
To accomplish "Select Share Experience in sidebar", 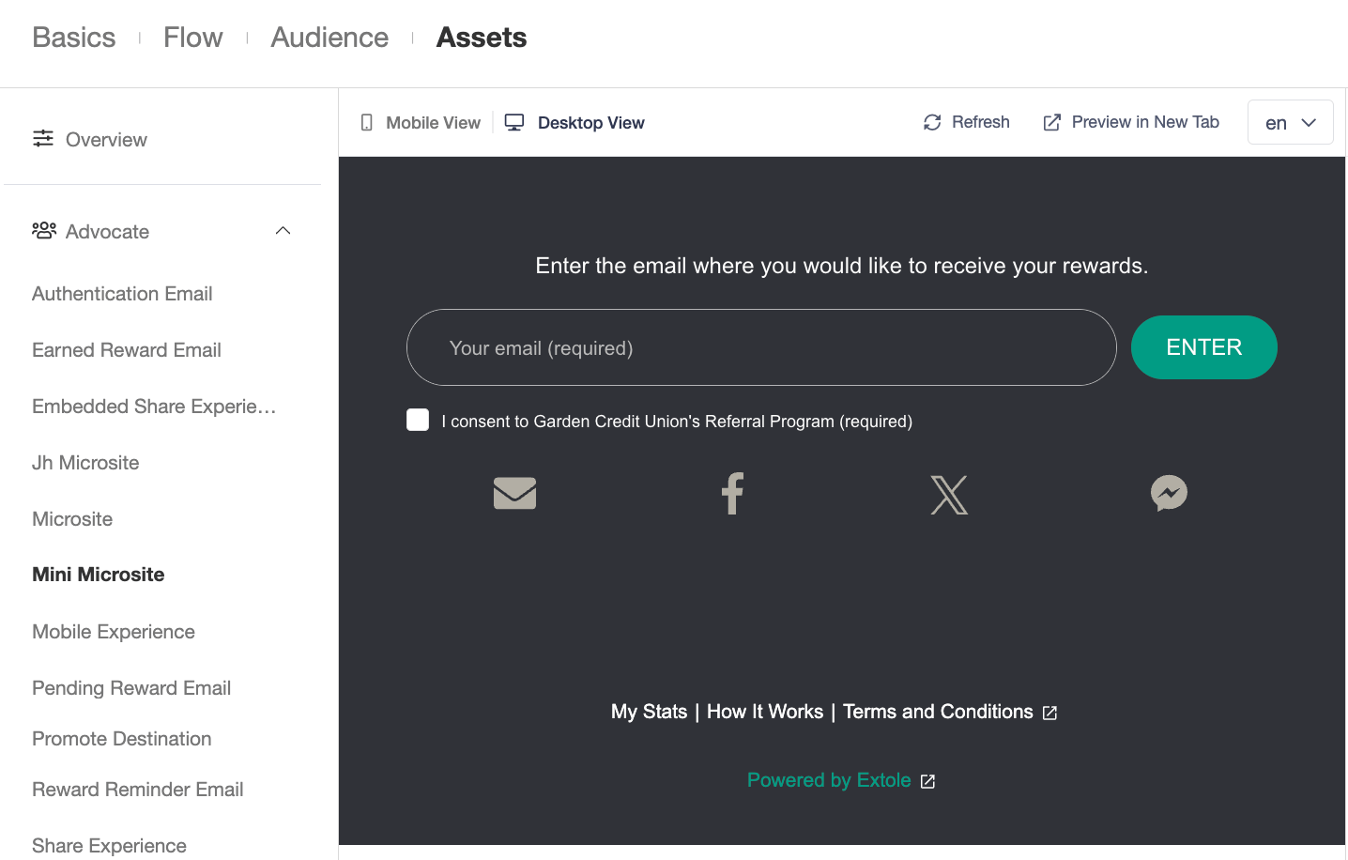I will (x=109, y=846).
